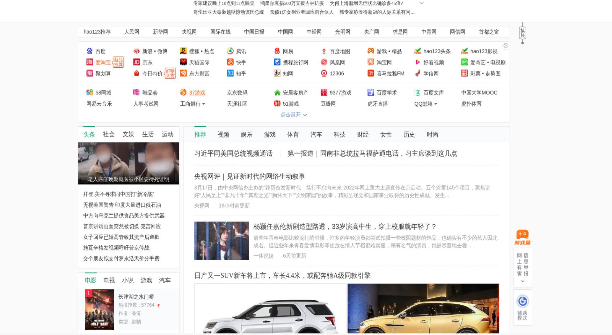Open the 网易云音乐 link
612x335 pixels.
tap(99, 104)
